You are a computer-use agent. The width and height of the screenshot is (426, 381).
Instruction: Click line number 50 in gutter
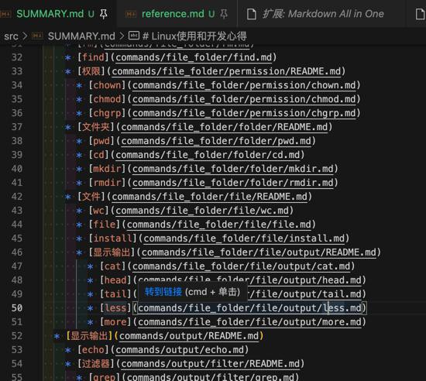point(17,308)
